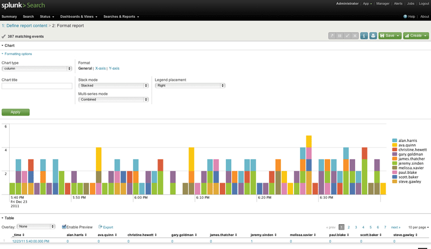This screenshot has width=431, height=249.
Task: Click the send-to-background arrow icon
Action: 332,36
